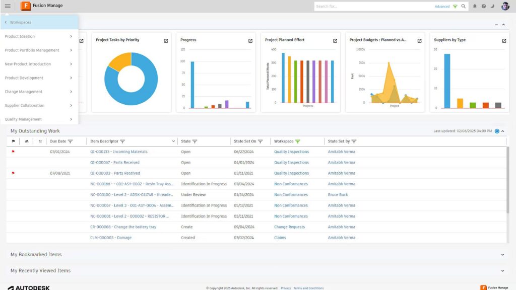Open the Due Date filter toggle
516x290 pixels.
click(70, 141)
